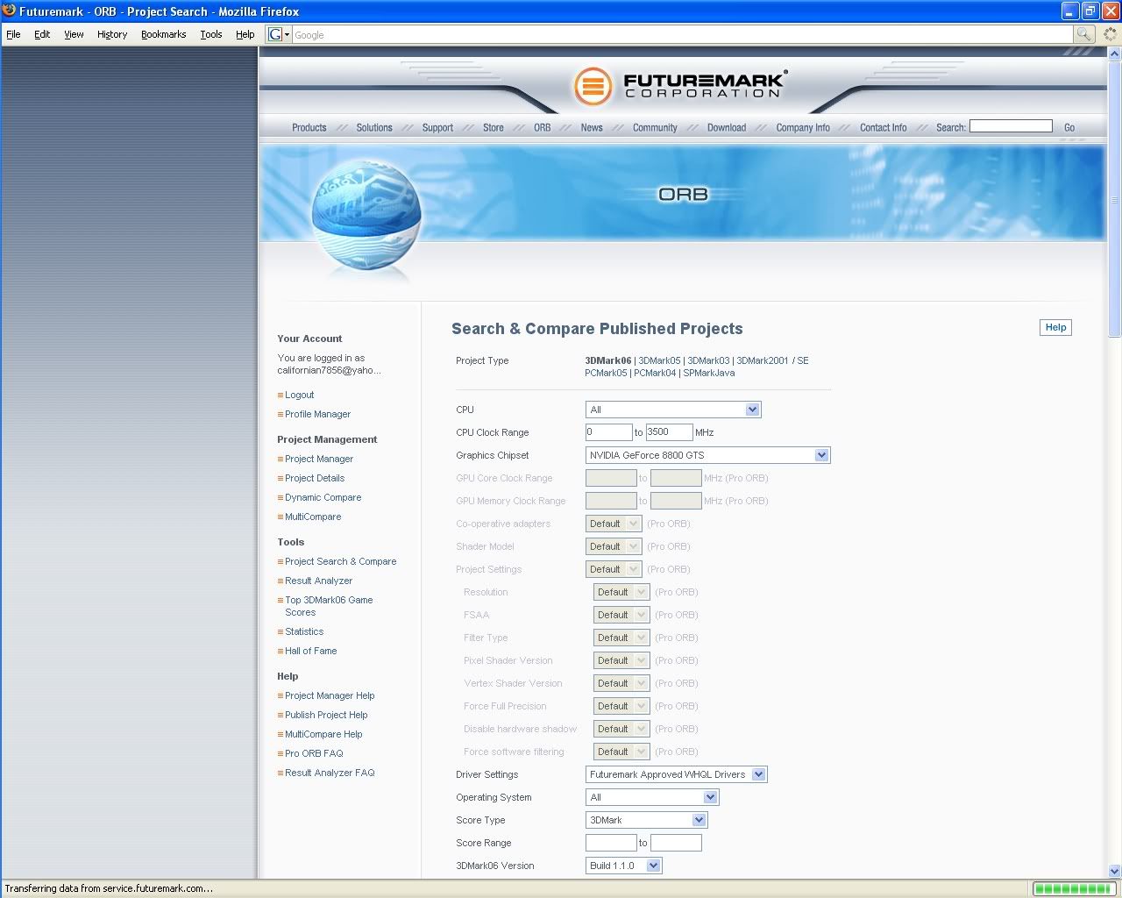
Task: Click inside the Google search field
Action: pos(682,34)
